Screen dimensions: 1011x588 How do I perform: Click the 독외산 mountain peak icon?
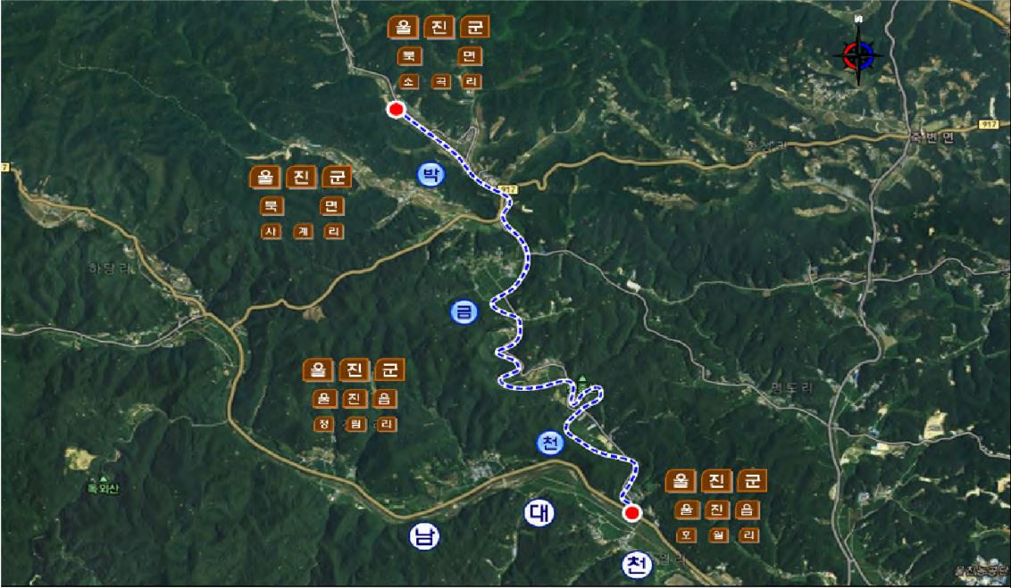point(104,480)
